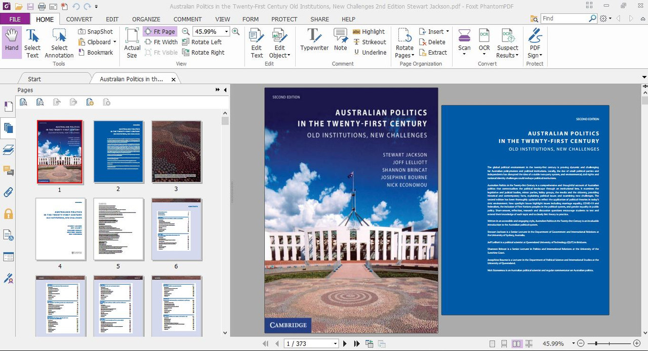The width and height of the screenshot is (648, 351).
Task: Zoom out with the magnifier minus icon
Action: 186,31
